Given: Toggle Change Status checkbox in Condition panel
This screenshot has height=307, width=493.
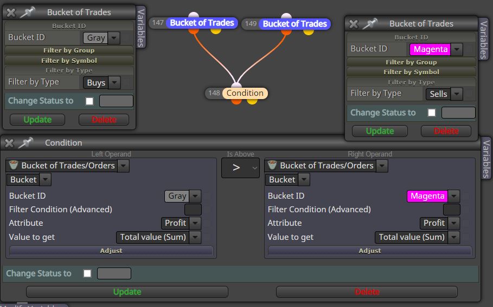Looking at the screenshot, I should tap(87, 273).
